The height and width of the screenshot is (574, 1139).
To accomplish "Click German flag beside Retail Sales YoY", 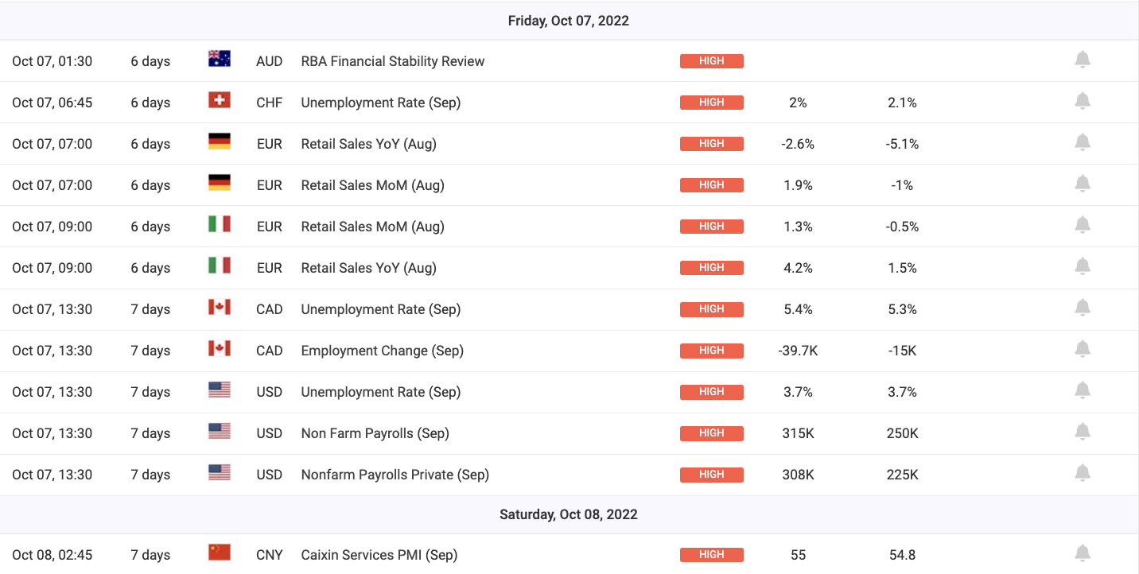I will click(x=219, y=142).
